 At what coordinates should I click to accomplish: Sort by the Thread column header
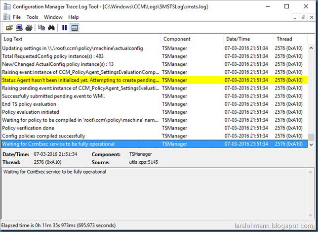click(x=291, y=39)
